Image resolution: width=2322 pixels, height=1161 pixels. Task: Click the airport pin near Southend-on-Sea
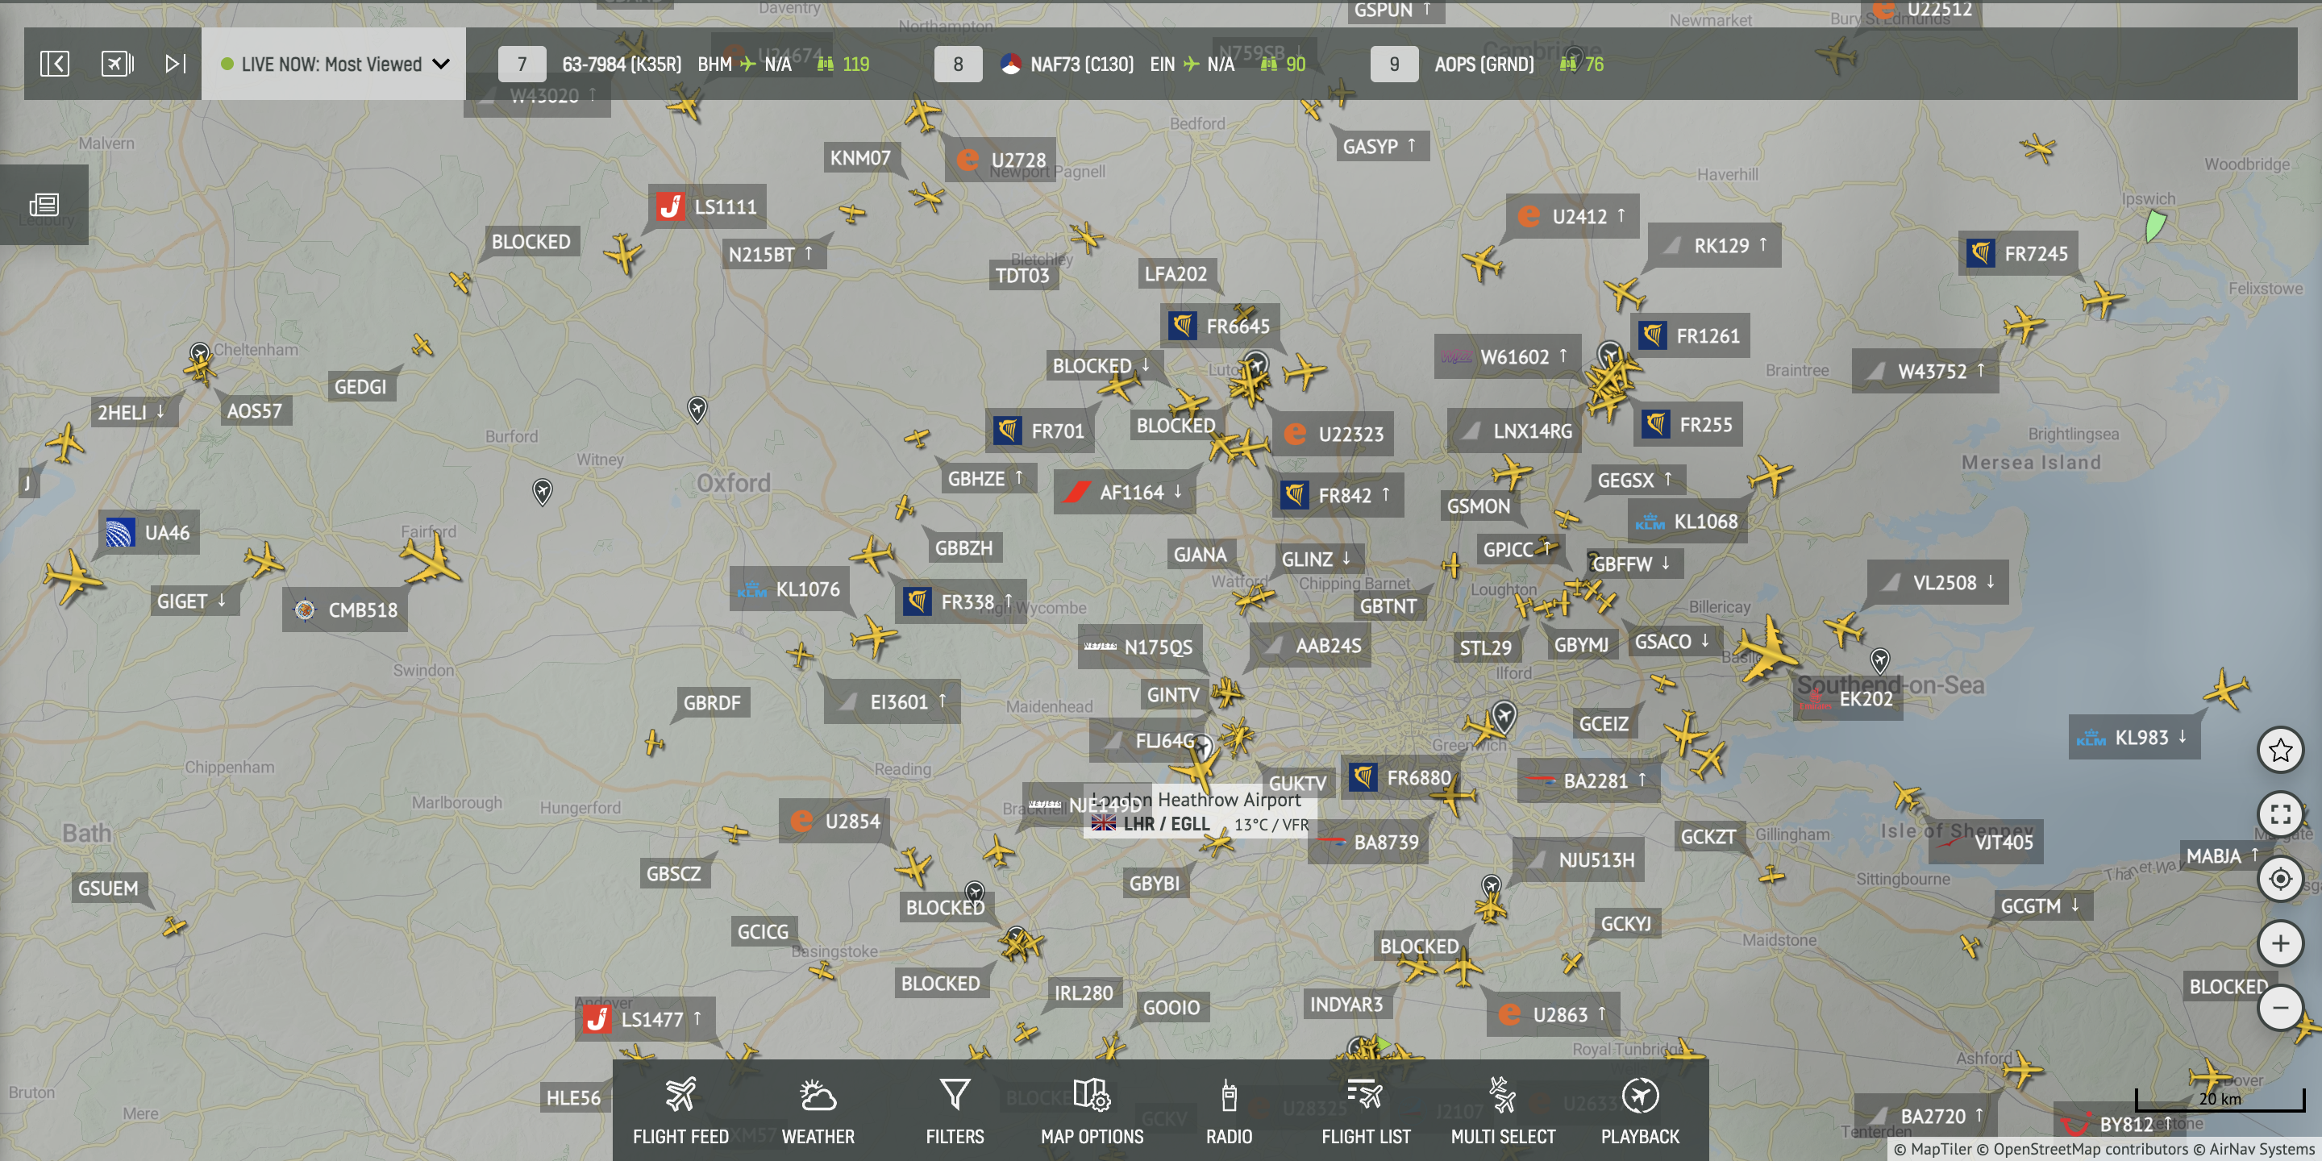1879,661
